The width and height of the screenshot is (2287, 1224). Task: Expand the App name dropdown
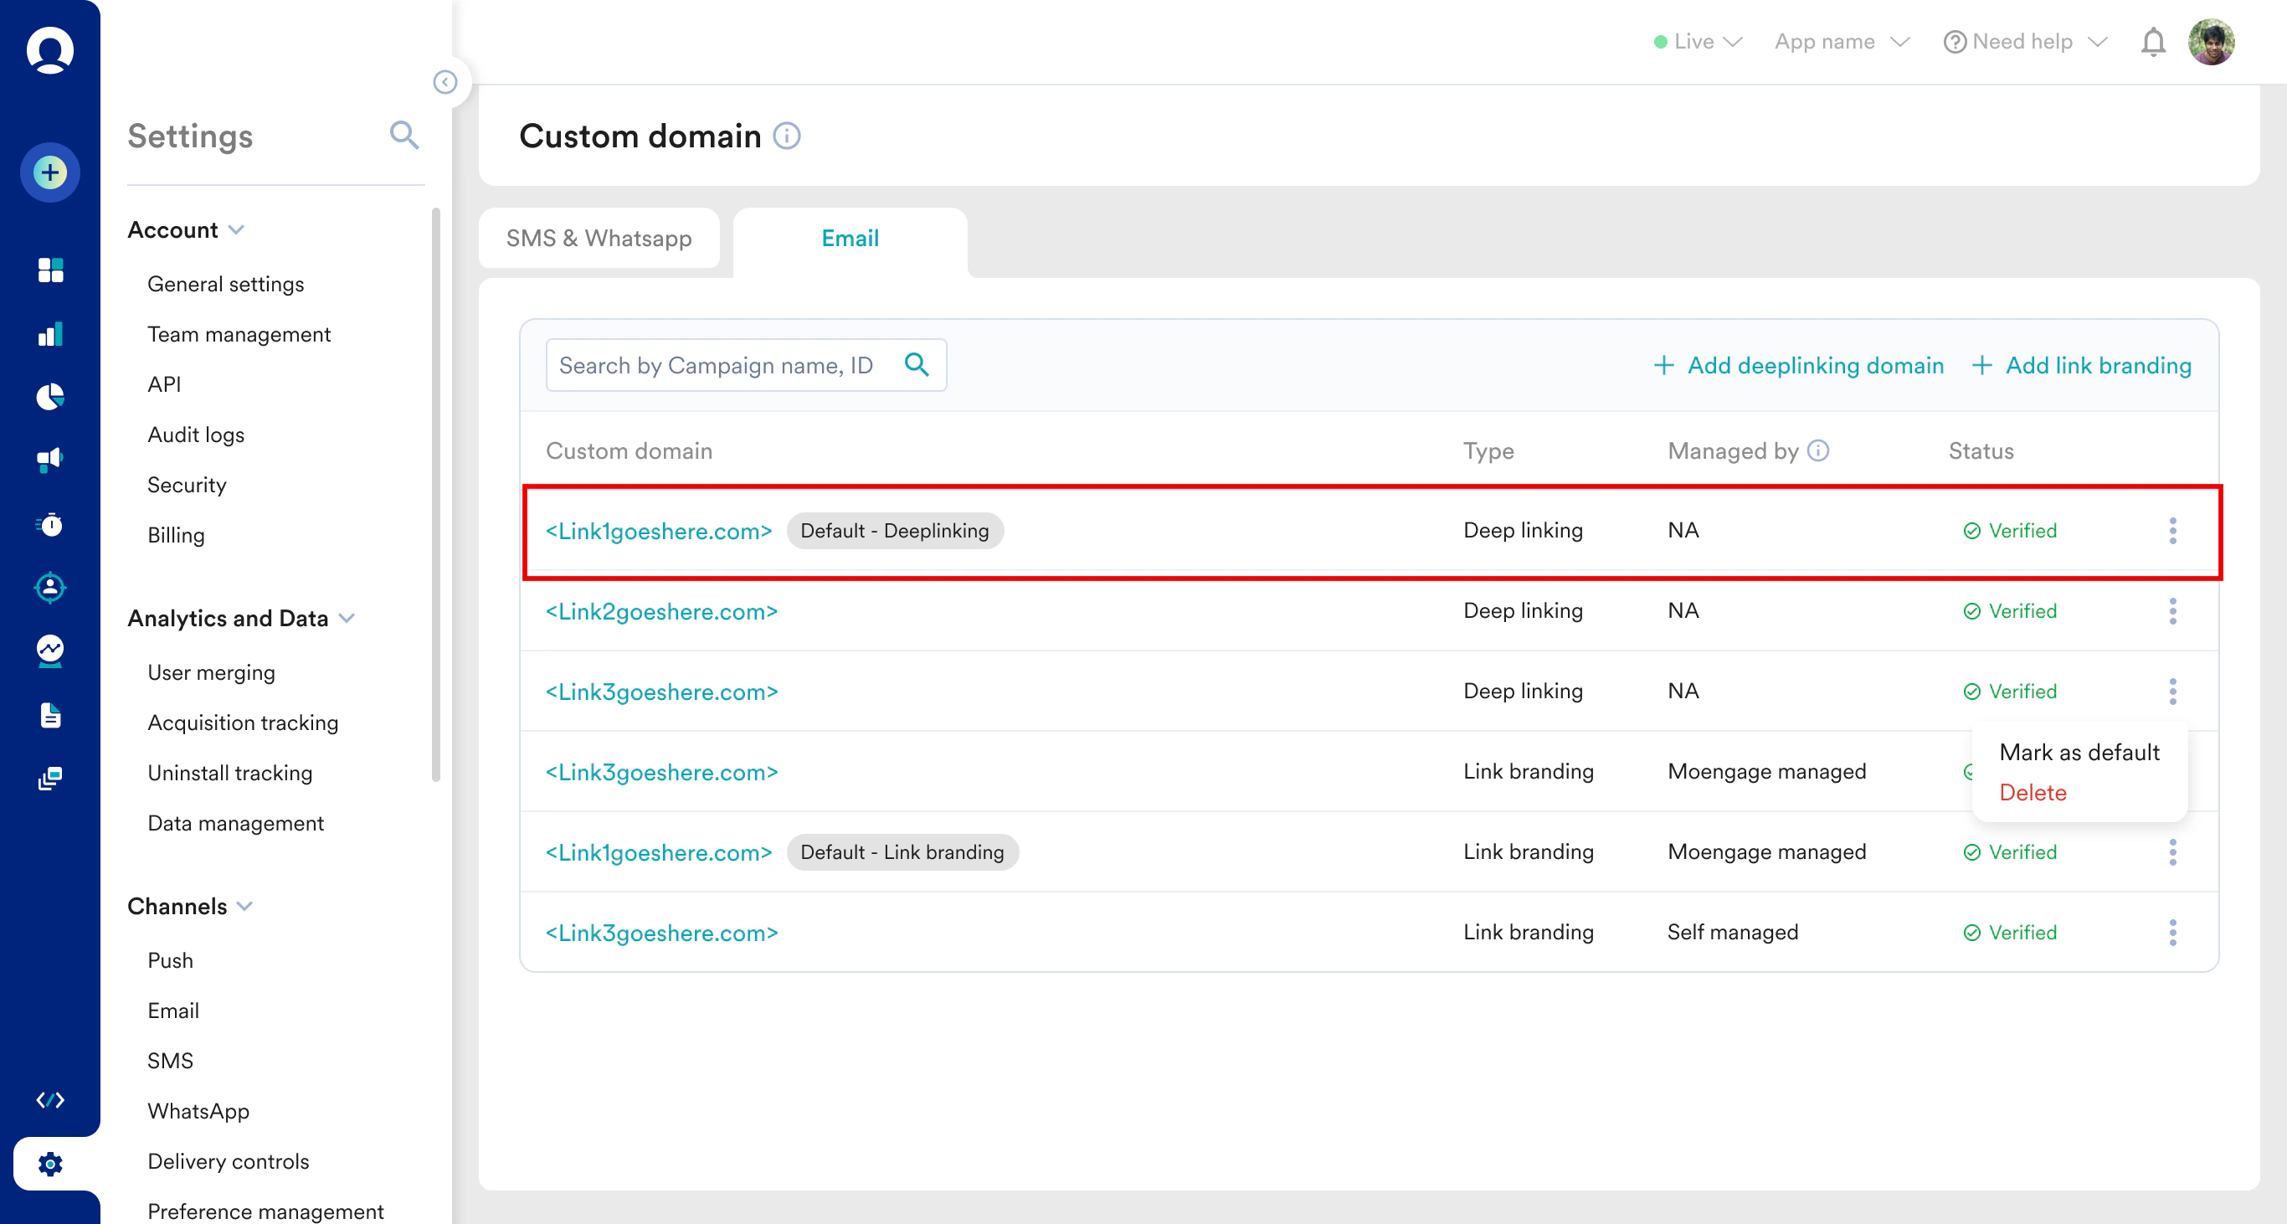tap(1842, 42)
